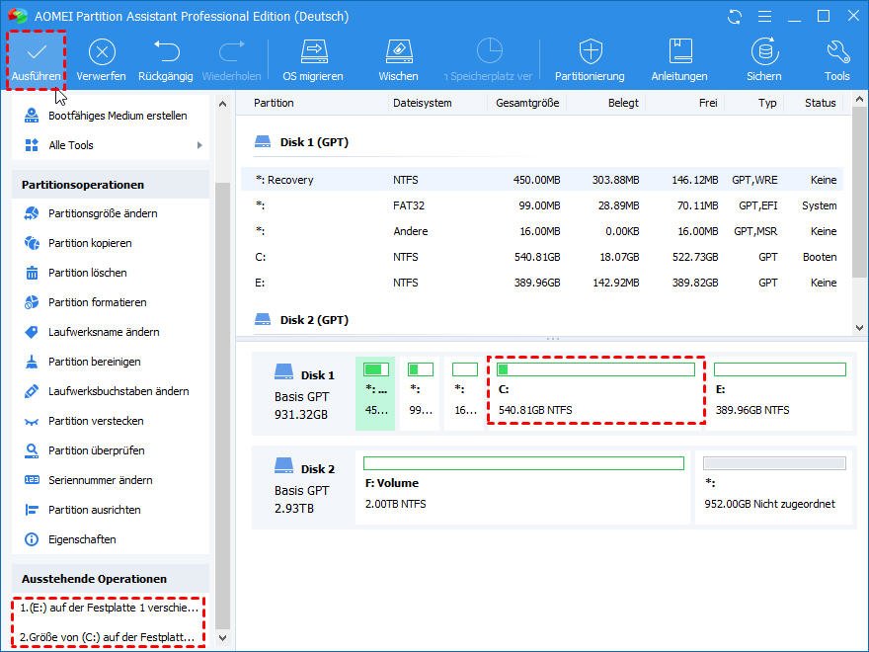The image size is (869, 652).
Task: Click partition list scrollbar down arrow
Action: tap(859, 328)
